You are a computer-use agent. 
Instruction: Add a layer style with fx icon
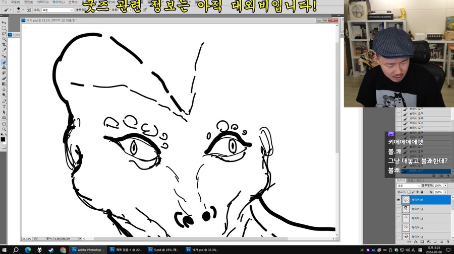tap(416, 242)
